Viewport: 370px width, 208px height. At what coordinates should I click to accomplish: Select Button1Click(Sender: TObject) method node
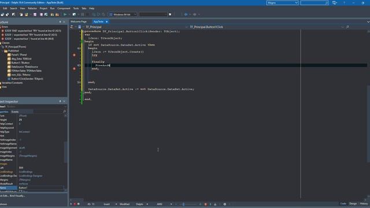(27, 79)
